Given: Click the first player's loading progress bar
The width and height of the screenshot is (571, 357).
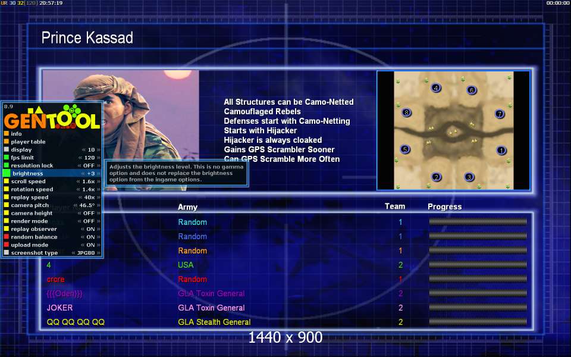Looking at the screenshot, I should click(478, 221).
